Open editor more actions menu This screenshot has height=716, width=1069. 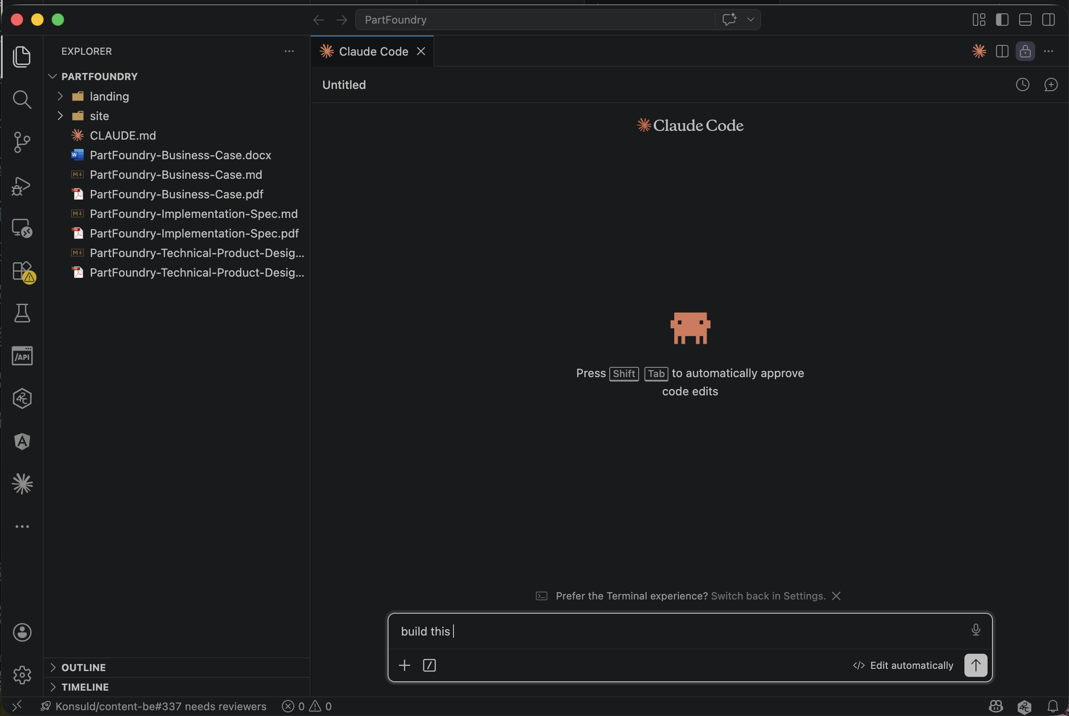point(1049,51)
